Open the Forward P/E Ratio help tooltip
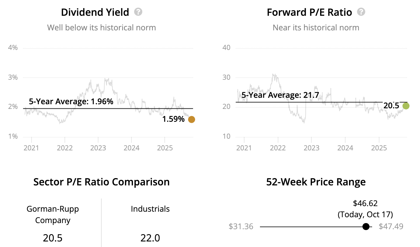 pyautogui.click(x=361, y=12)
